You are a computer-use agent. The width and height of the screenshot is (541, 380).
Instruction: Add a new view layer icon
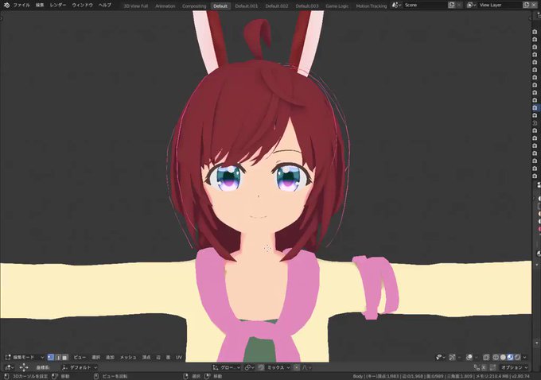click(x=526, y=6)
